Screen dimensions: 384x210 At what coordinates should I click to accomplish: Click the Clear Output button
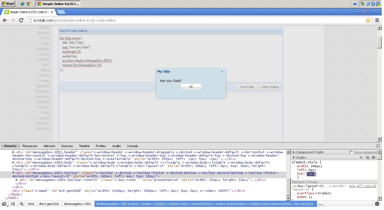tap(270, 87)
